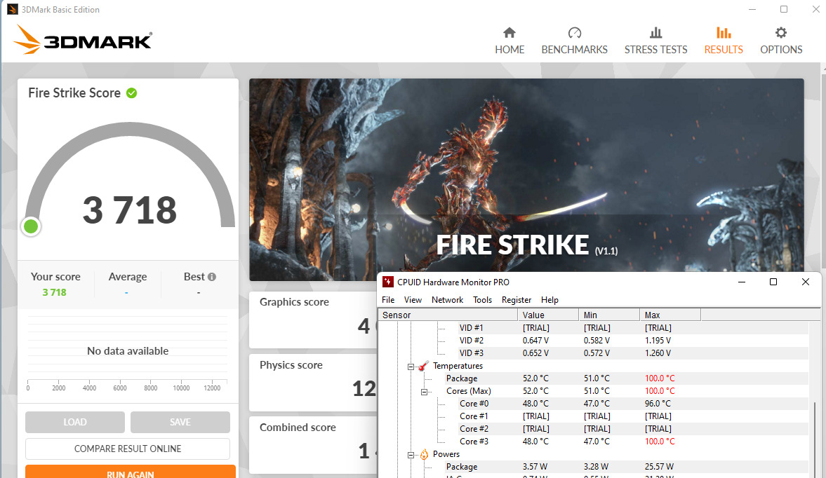Click the Core #3 max 100.0 °C value
The width and height of the screenshot is (826, 478).
[660, 441]
